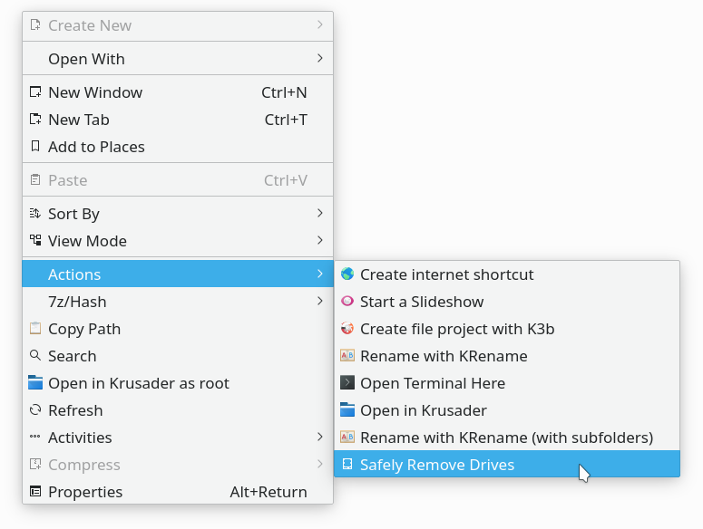Expand the View Mode submenu arrow
Viewport: 703px width, 529px height.
tap(319, 240)
